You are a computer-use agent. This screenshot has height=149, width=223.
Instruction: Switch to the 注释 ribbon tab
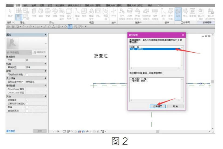pos(34,6)
